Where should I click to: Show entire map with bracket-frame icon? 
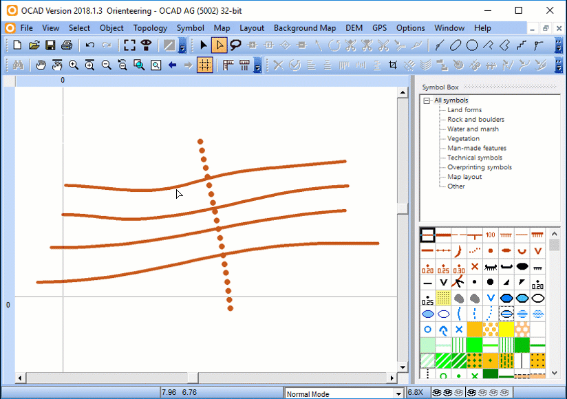click(129, 45)
